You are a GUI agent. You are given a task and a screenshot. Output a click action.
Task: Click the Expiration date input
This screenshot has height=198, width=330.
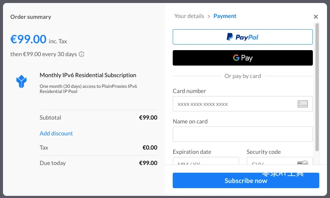coord(206,161)
